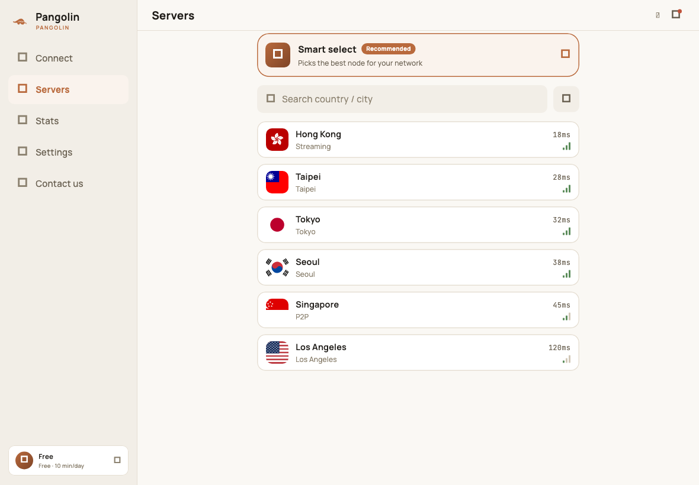699x485 pixels.
Task: Click the Recommended badge on Smart select
Action: tap(388, 49)
